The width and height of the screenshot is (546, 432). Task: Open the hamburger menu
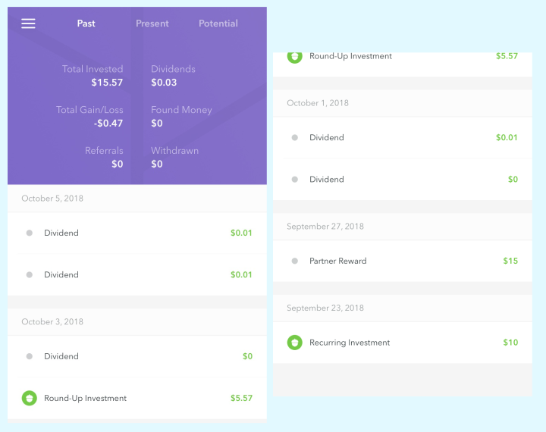click(28, 23)
